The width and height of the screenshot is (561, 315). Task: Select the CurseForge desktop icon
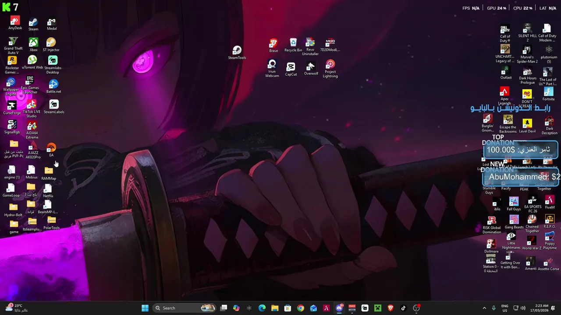click(12, 108)
